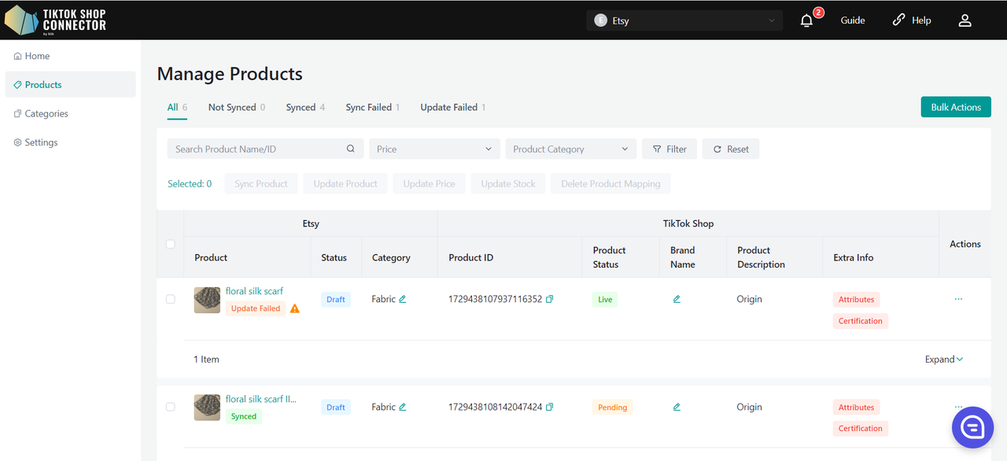Open the chat support bubble

point(972,427)
